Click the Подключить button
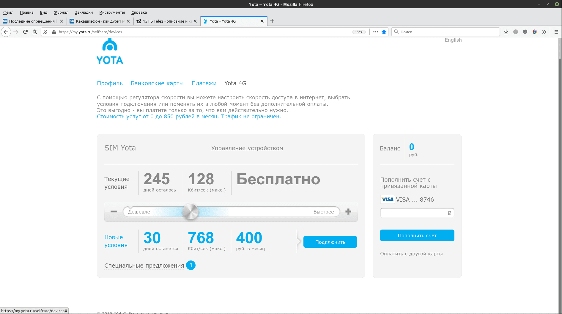This screenshot has height=314, width=562. pos(330,242)
